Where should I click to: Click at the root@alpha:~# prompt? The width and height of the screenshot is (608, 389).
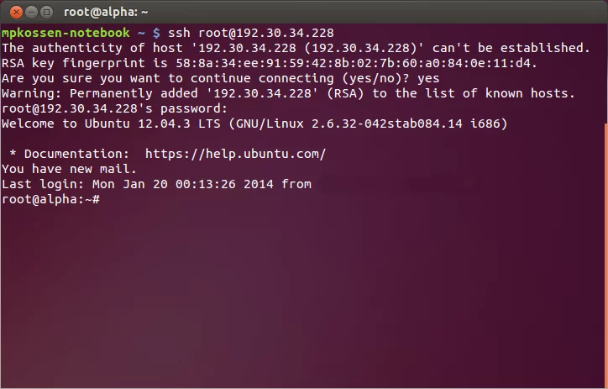pyautogui.click(x=50, y=199)
